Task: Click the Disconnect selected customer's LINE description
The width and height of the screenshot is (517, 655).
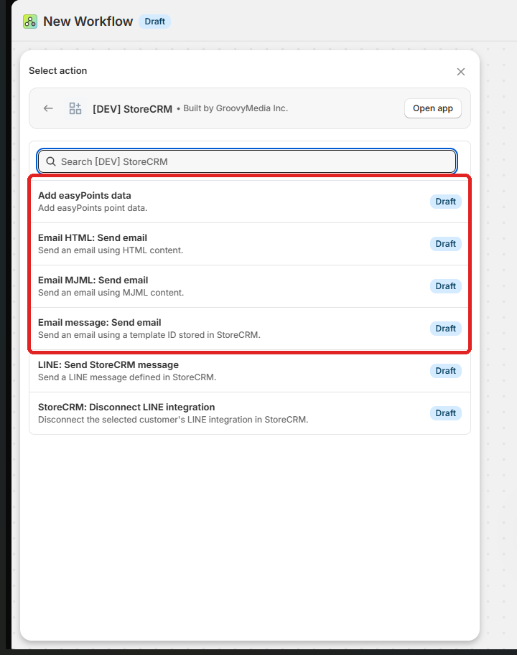Action: tap(173, 420)
